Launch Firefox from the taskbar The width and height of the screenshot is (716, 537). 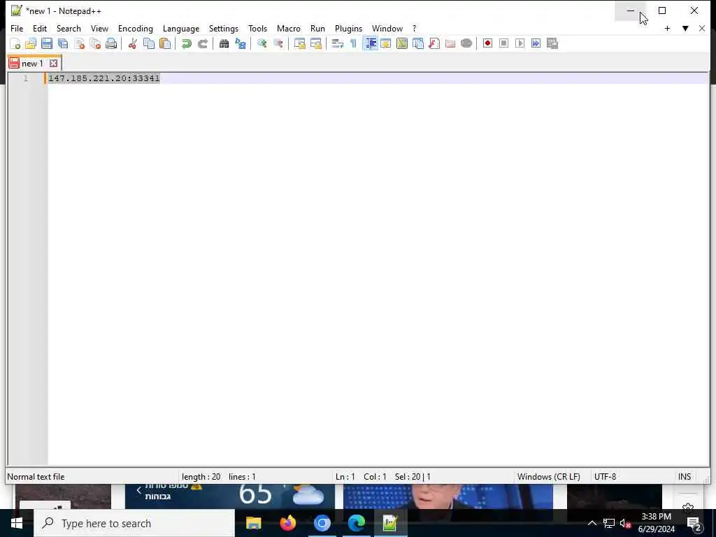point(287,523)
